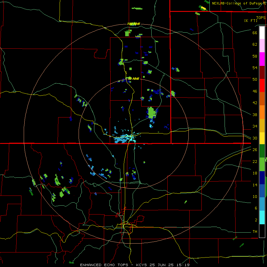The height and width of the screenshot is (267, 267).
Task: Click the 'KCYS' radar site identifier
Action: point(142,265)
